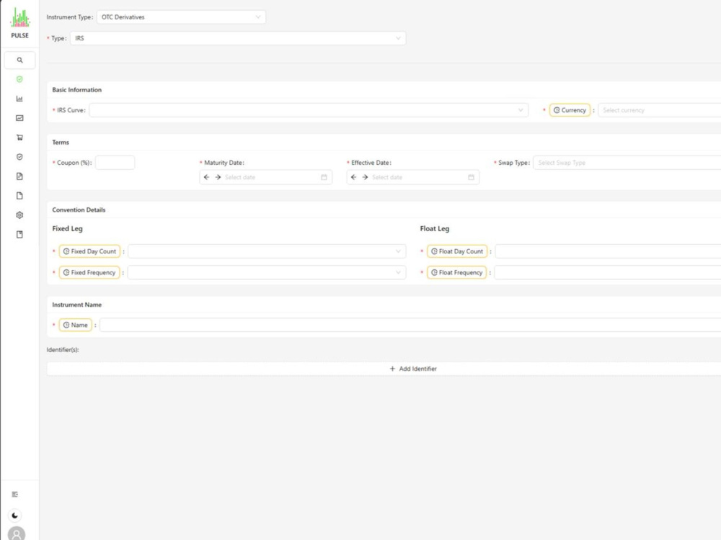The image size is (721, 540).
Task: Open the settings gear sidebar icon
Action: 19,215
